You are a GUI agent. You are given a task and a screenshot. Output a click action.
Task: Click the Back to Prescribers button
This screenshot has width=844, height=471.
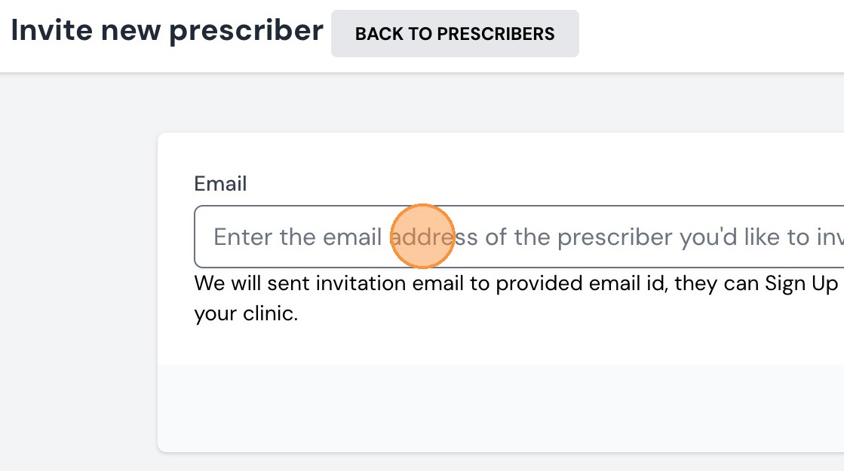455,34
